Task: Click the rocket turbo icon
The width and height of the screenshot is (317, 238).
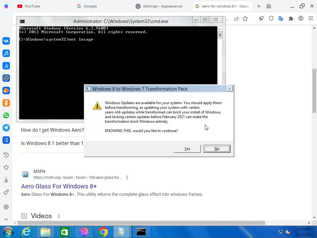Action: (x=261, y=19)
